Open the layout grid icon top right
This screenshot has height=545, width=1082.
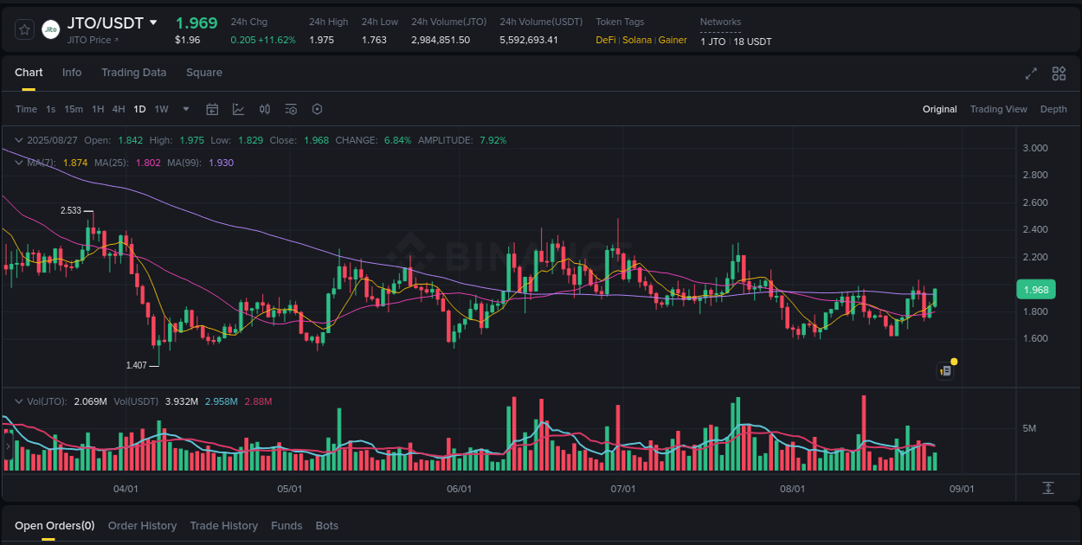point(1058,74)
